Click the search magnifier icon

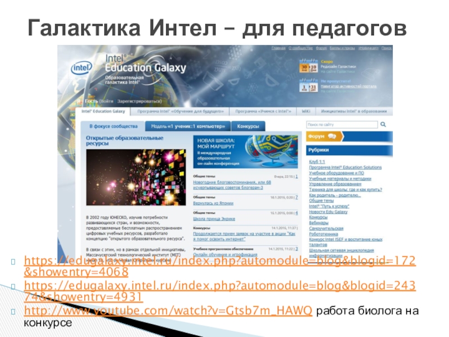[383, 124]
